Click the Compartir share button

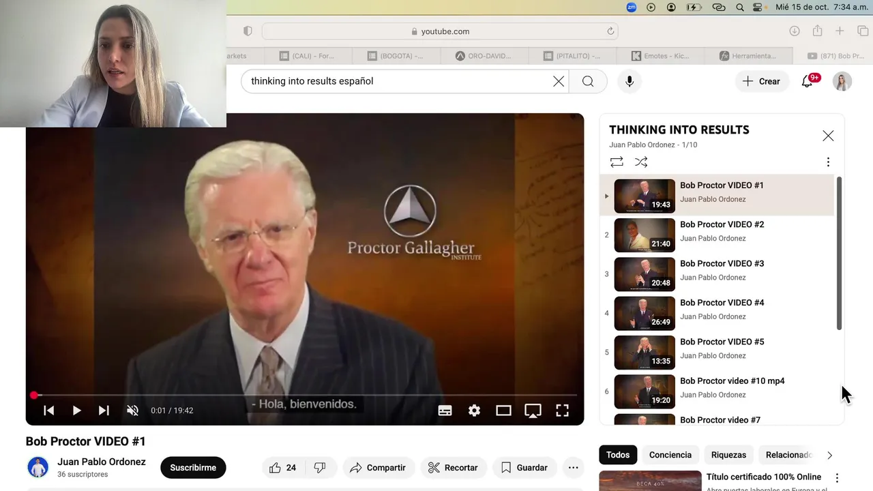(x=378, y=468)
